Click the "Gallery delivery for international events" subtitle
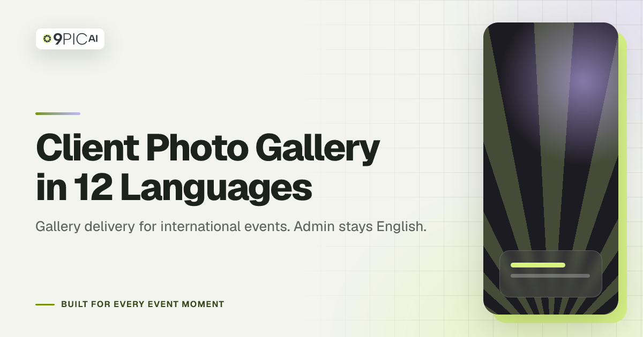The height and width of the screenshot is (337, 643). click(231, 226)
